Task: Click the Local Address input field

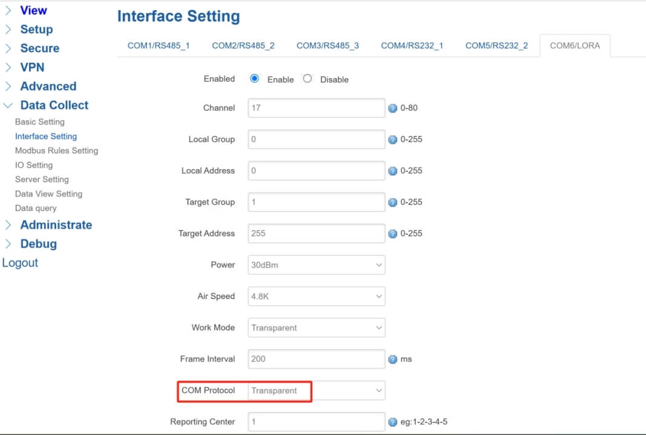Action: [x=316, y=171]
